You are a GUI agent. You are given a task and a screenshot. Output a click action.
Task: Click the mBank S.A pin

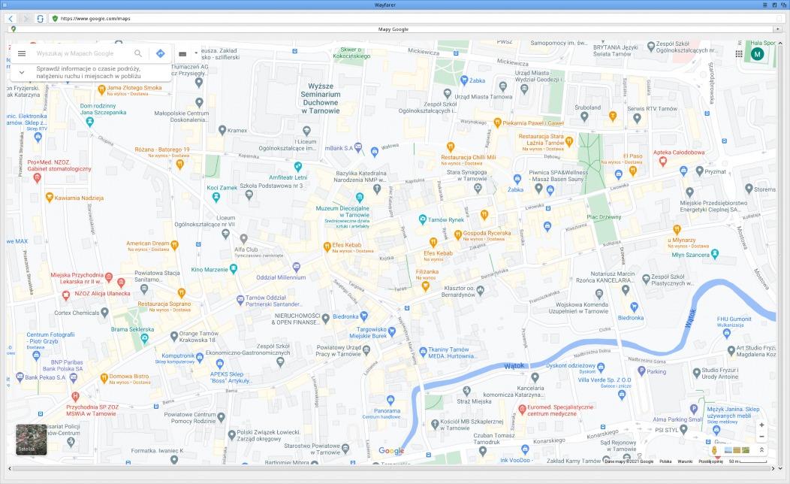357,147
